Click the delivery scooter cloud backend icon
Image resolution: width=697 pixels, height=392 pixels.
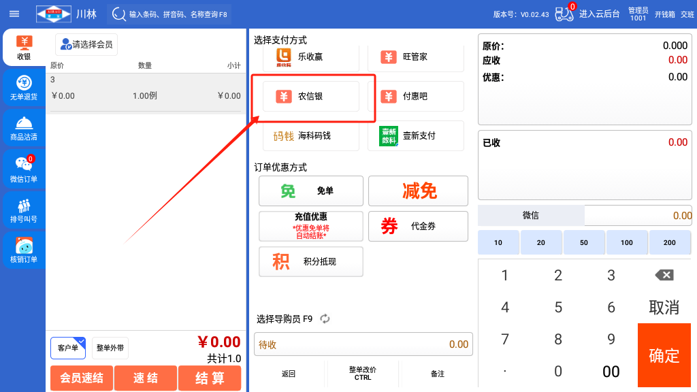(x=565, y=14)
